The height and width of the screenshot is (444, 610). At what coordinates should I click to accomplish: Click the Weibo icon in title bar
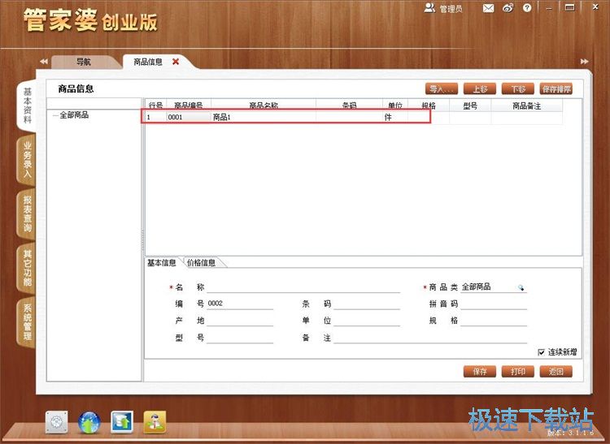tap(508, 8)
